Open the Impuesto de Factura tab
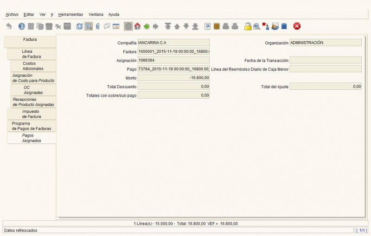The image size is (371, 236). point(32,114)
